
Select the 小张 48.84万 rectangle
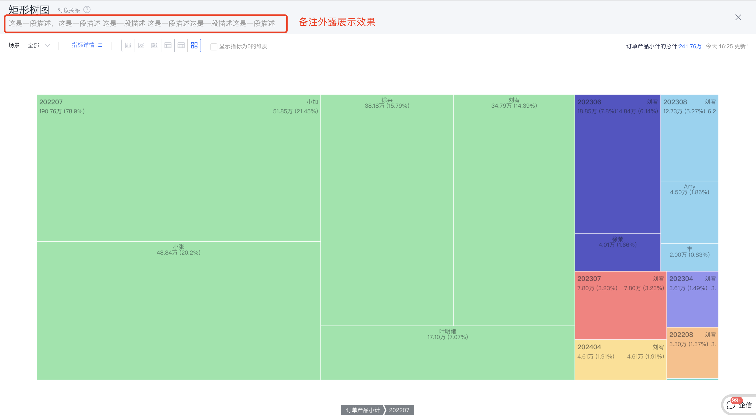(178, 311)
